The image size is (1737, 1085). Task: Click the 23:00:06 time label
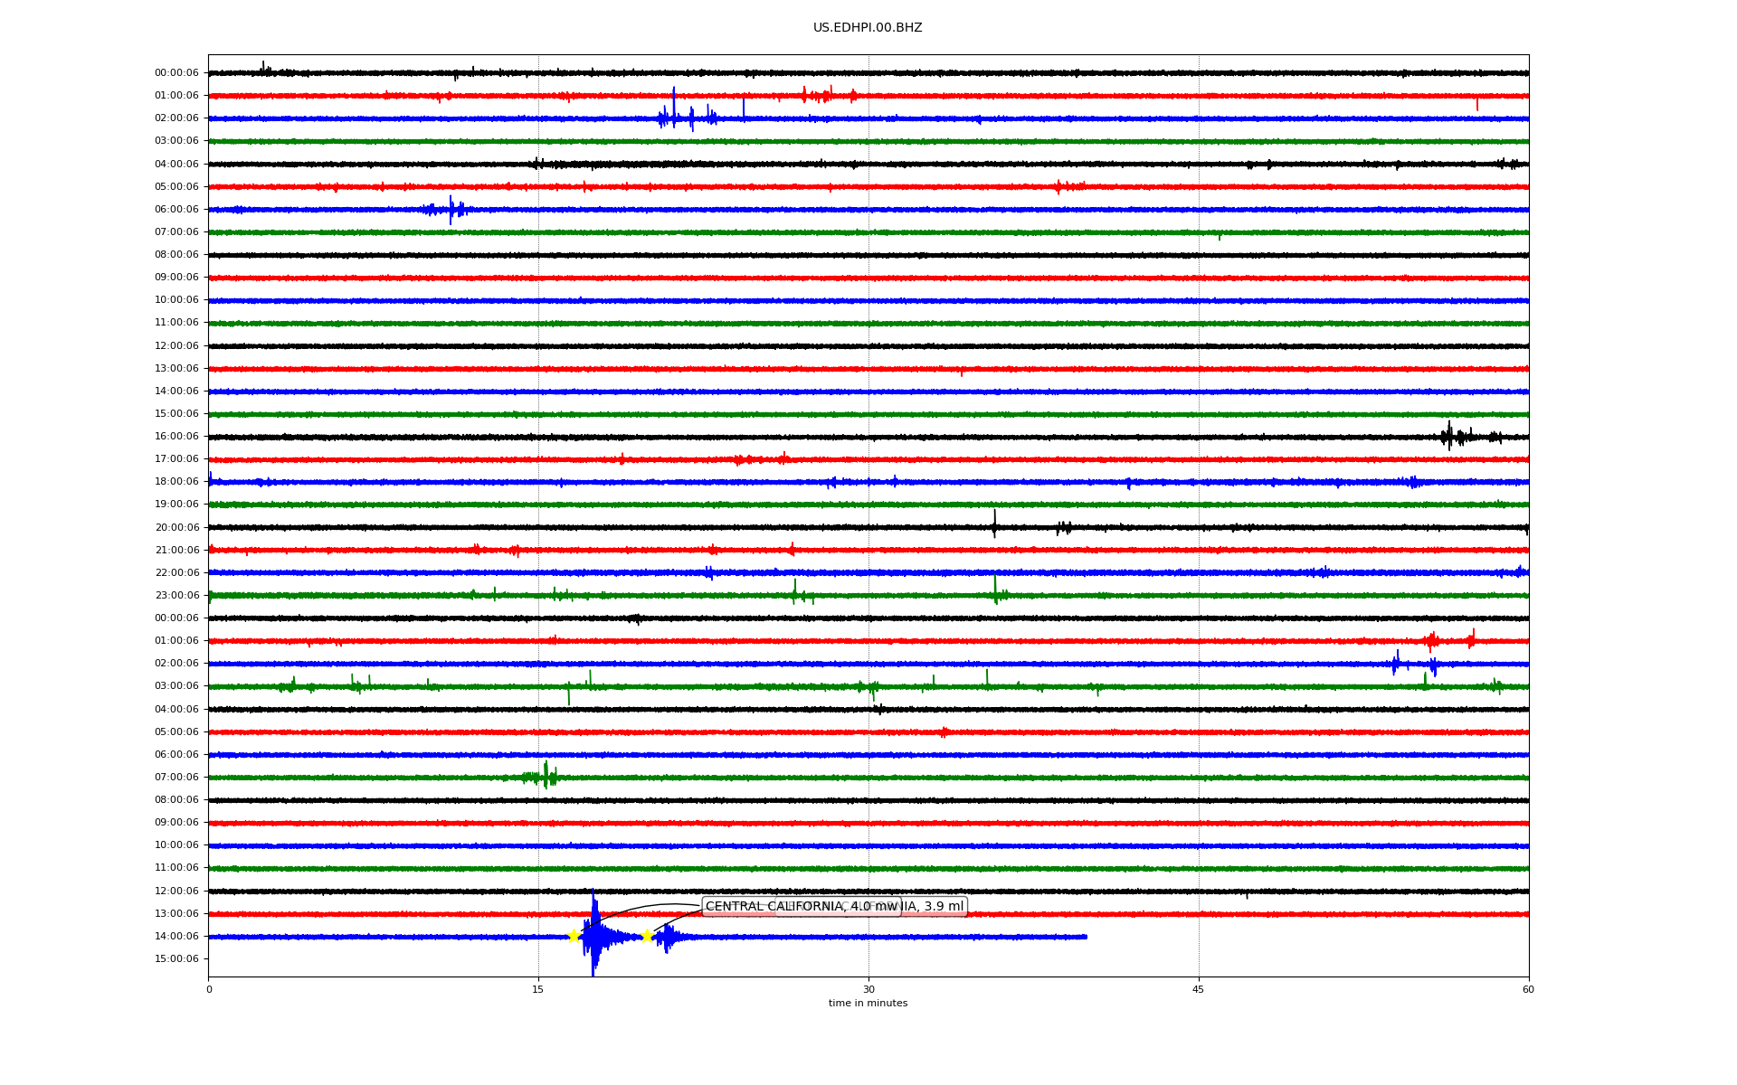point(176,595)
